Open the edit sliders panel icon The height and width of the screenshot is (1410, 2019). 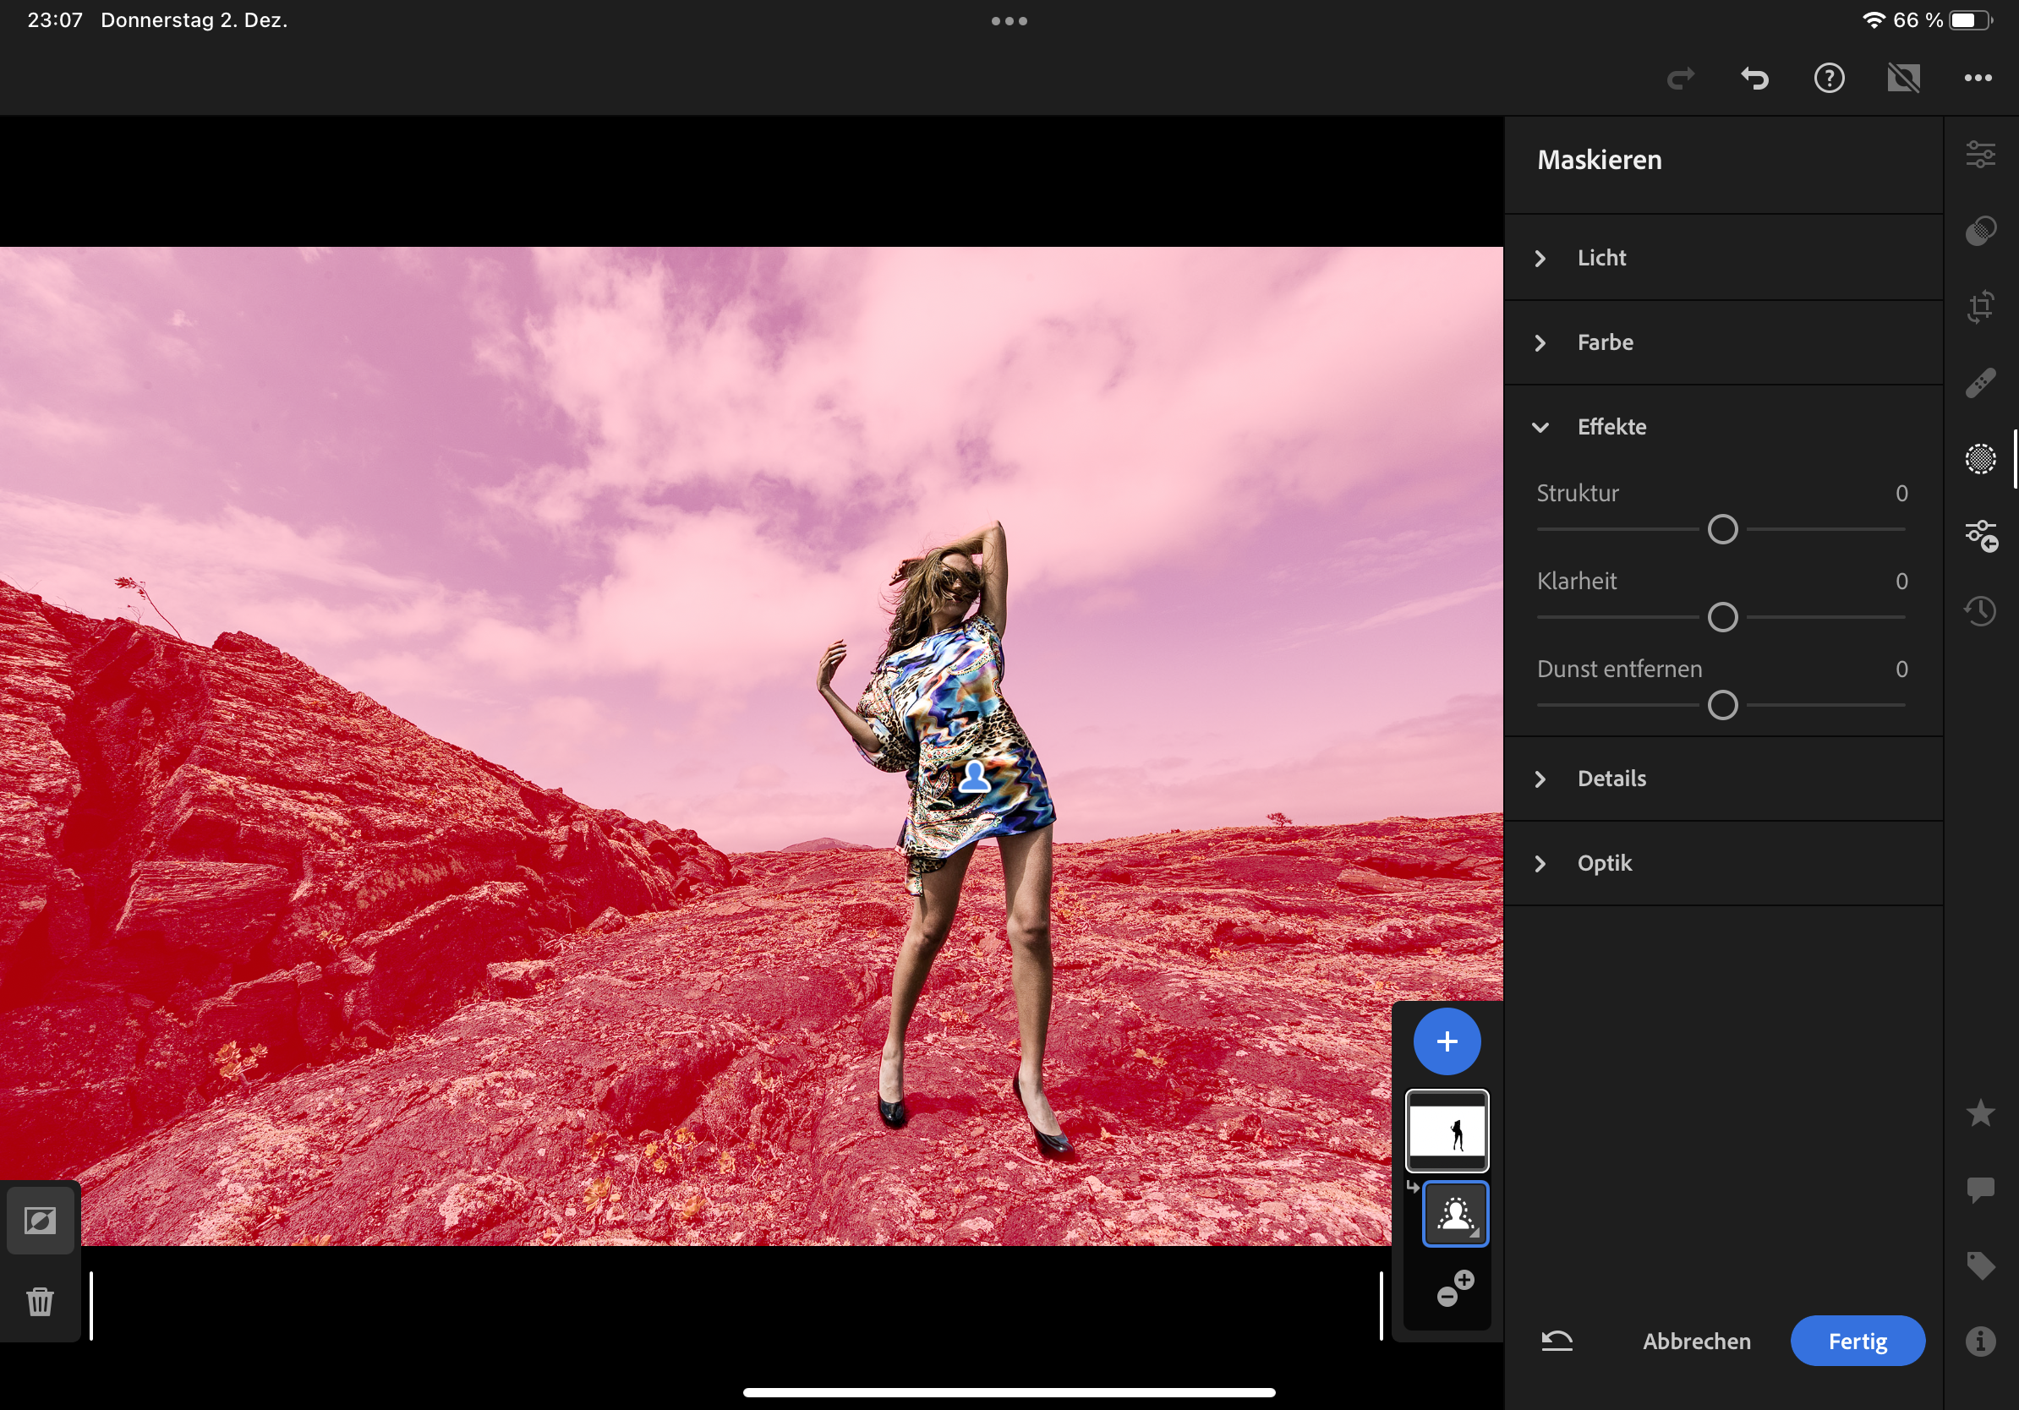pyautogui.click(x=1980, y=155)
